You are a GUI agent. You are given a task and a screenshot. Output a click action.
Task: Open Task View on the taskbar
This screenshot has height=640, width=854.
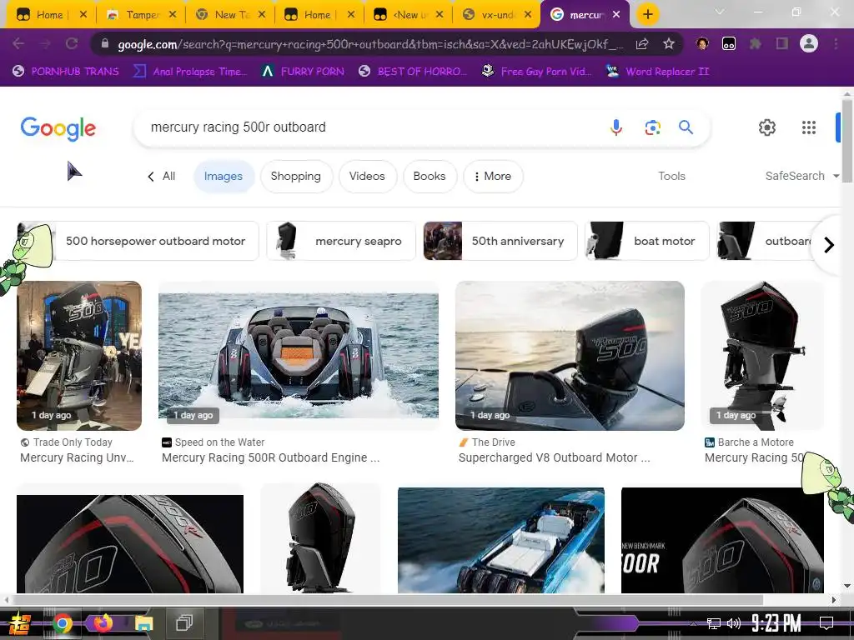[x=184, y=622]
